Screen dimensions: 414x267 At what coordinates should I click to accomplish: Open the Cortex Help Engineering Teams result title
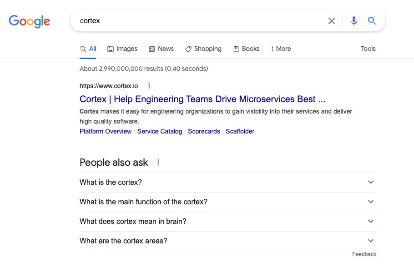202,99
